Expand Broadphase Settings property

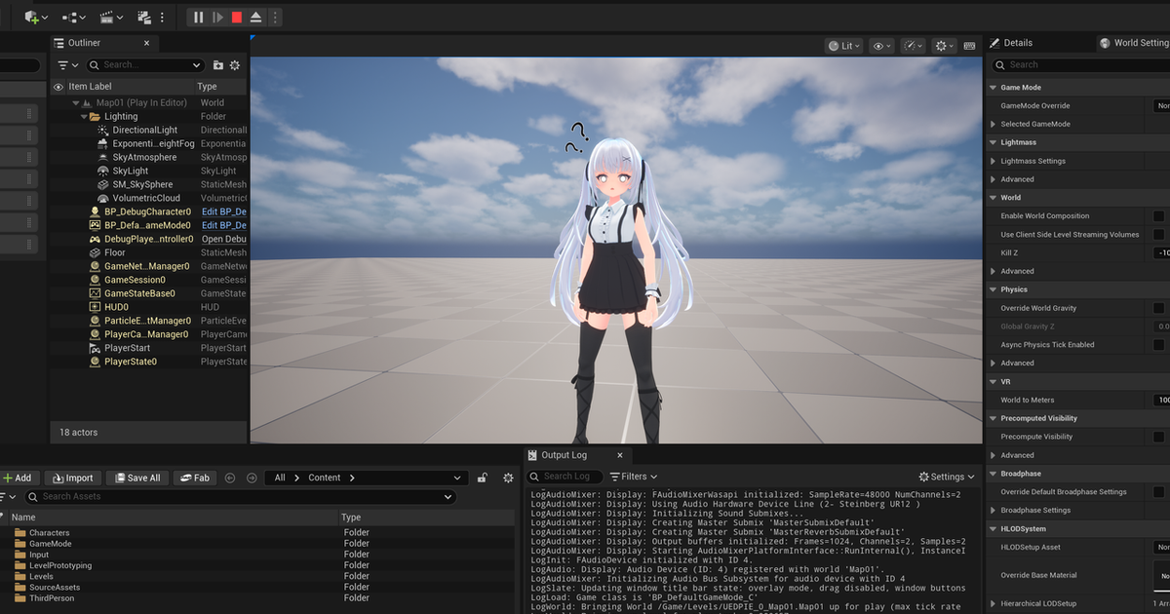pos(993,510)
